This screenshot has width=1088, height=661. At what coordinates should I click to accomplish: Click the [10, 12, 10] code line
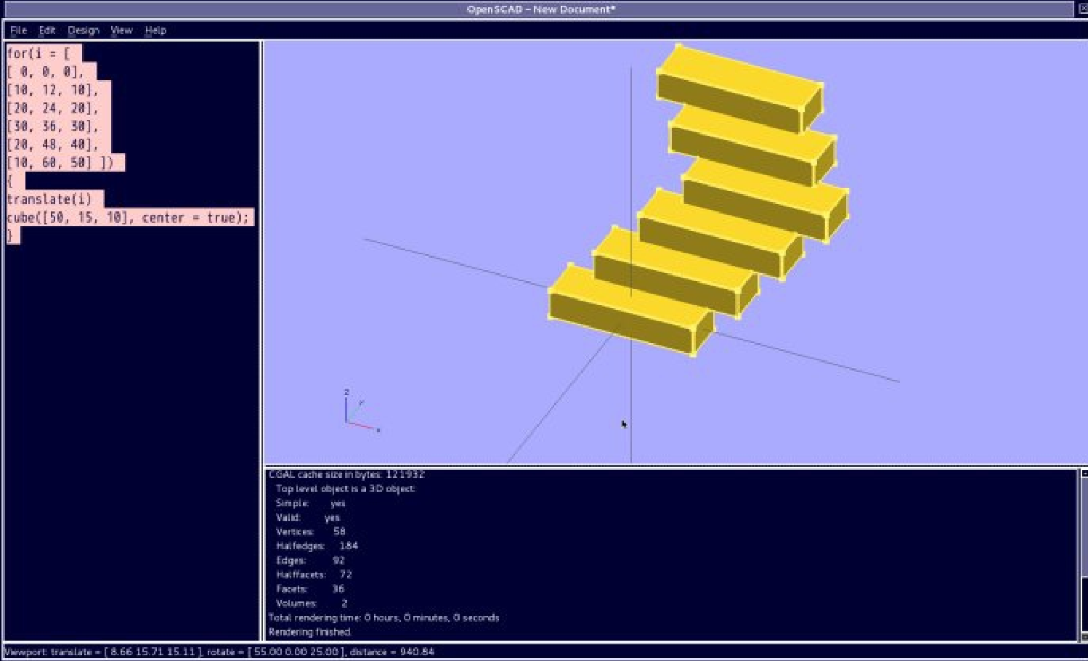click(52, 89)
